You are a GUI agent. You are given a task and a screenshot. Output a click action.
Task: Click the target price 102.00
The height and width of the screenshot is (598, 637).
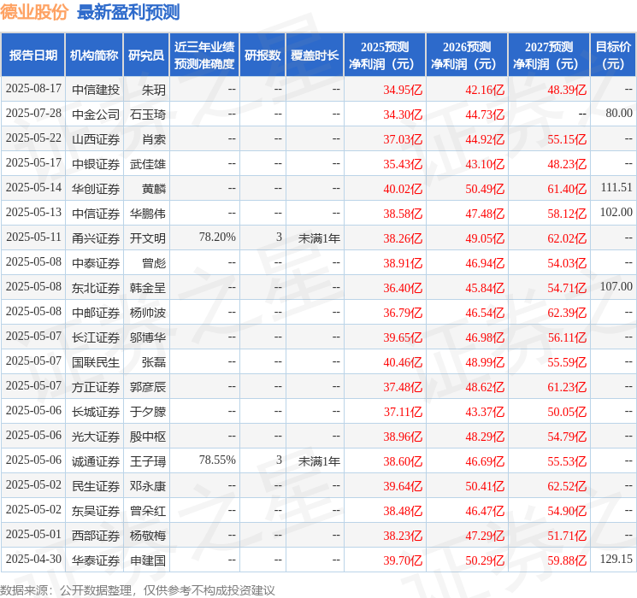616,213
